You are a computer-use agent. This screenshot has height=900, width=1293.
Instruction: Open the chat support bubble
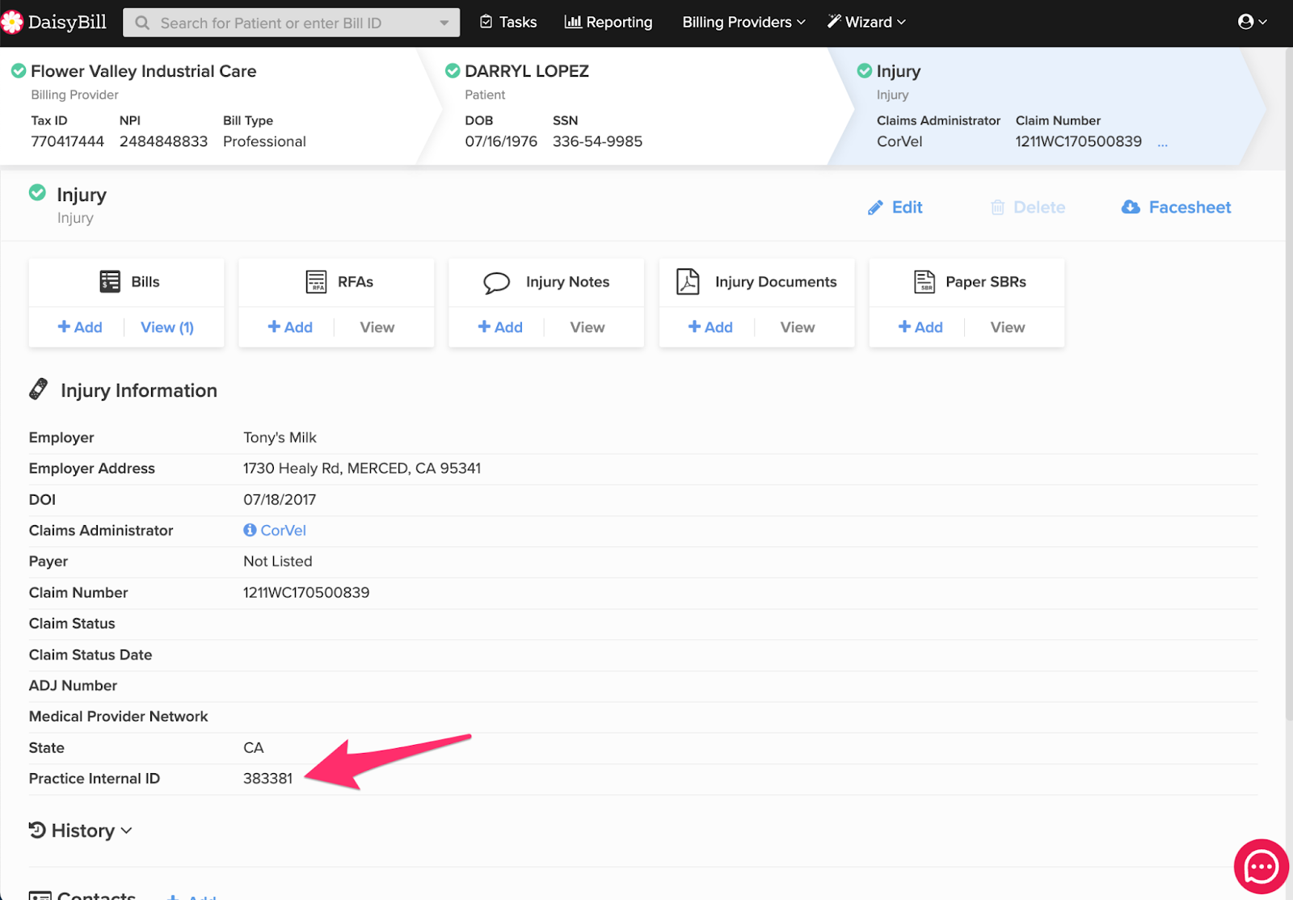click(1261, 867)
